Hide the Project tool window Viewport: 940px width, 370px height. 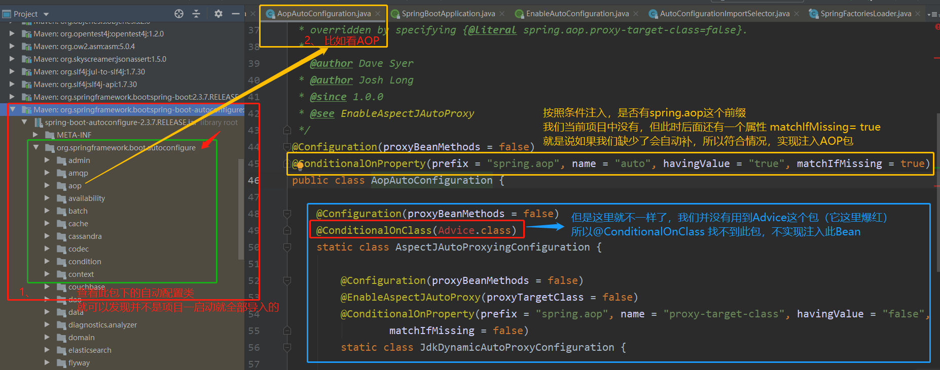[235, 14]
